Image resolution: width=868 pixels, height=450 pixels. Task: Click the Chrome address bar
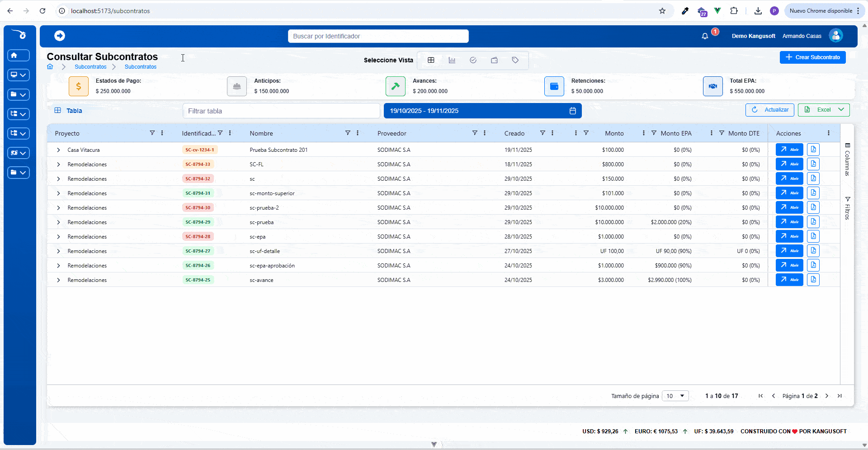(x=357, y=11)
